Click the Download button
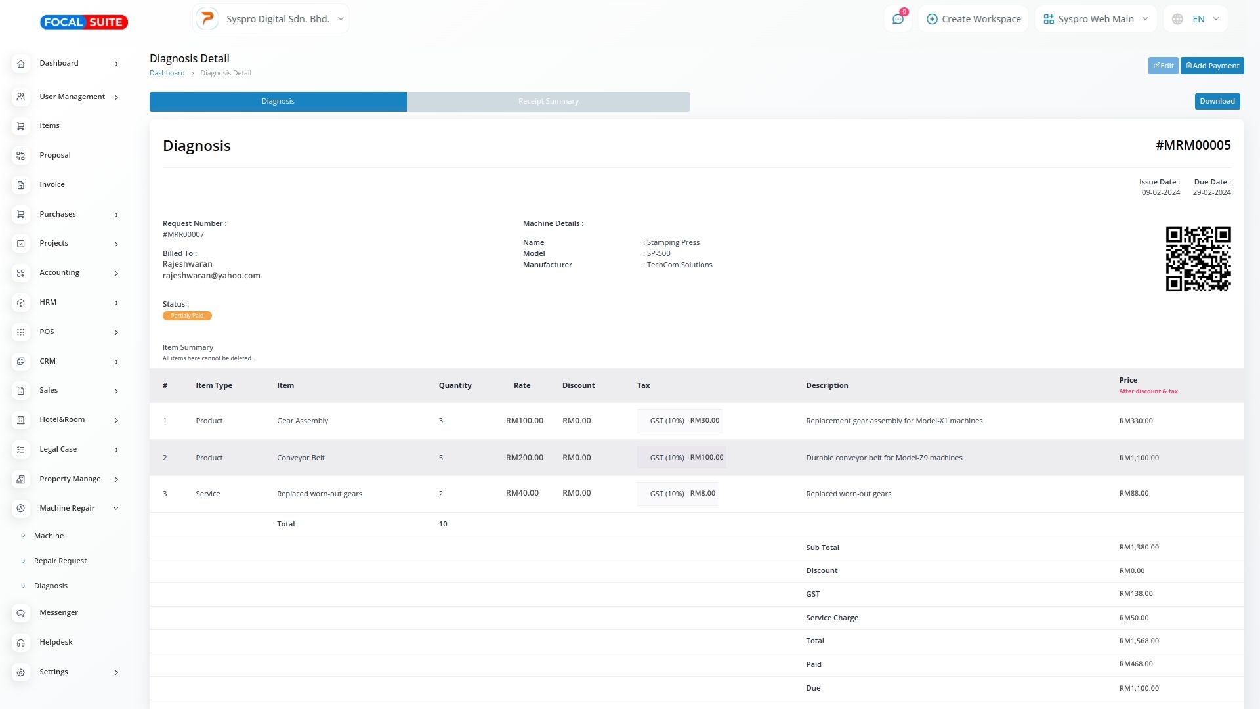1260x709 pixels. (x=1217, y=101)
